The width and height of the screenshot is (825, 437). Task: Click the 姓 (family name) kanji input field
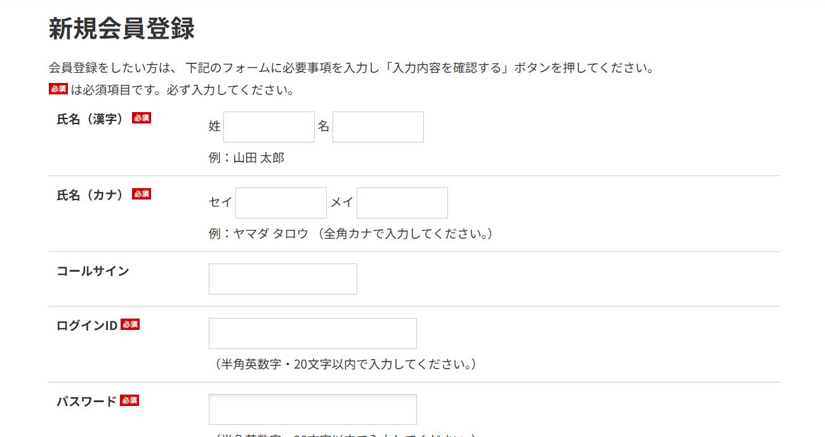click(x=268, y=127)
